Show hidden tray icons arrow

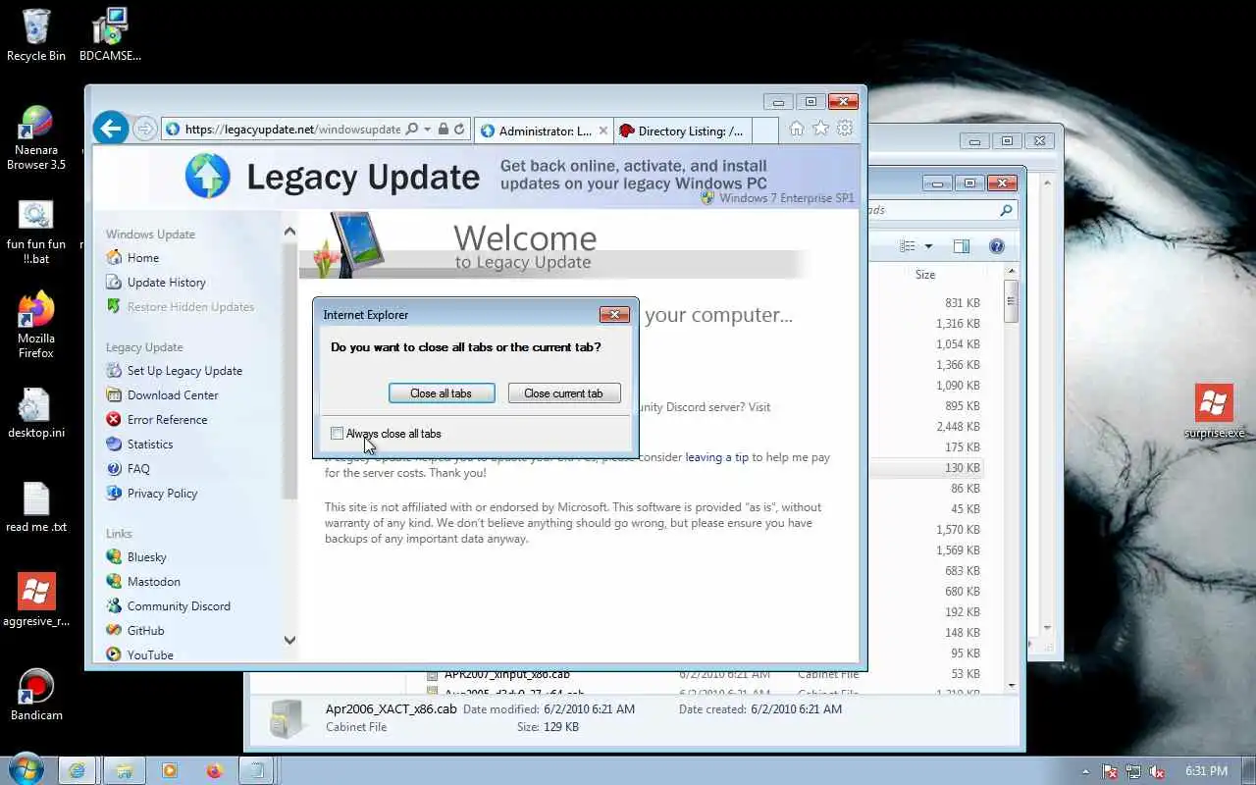coord(1085,771)
